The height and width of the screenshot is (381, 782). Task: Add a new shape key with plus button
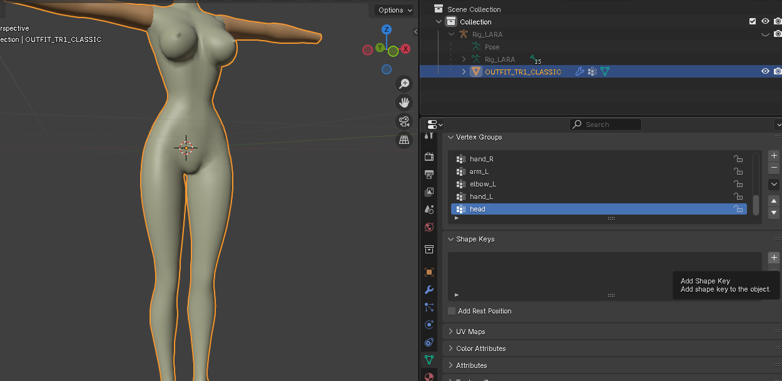coord(774,258)
